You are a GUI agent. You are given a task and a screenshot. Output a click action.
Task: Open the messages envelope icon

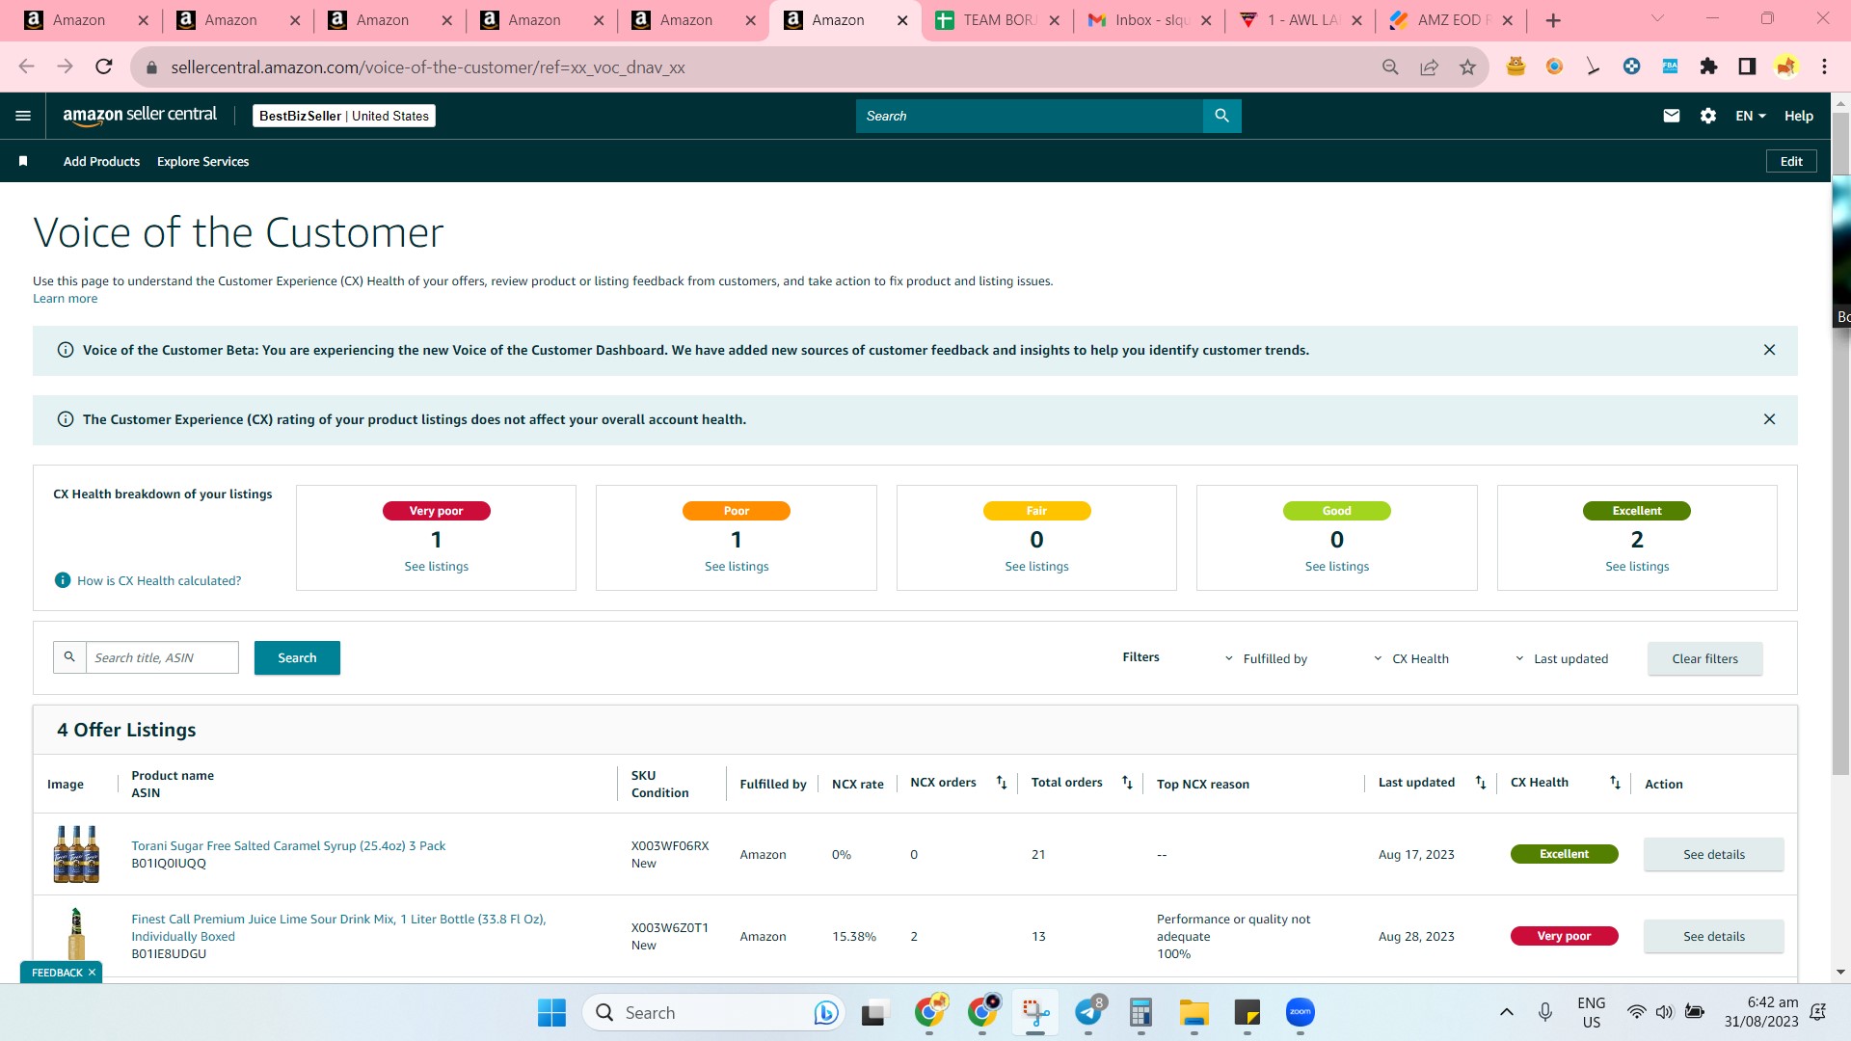[1672, 116]
